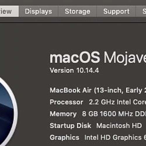Click the Memory label
The image size is (146, 146).
(63, 114)
